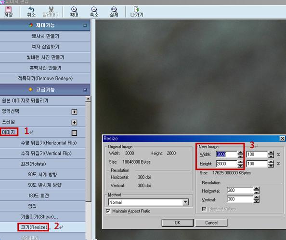Click the 실제 (Actual size) icon

point(114,9)
